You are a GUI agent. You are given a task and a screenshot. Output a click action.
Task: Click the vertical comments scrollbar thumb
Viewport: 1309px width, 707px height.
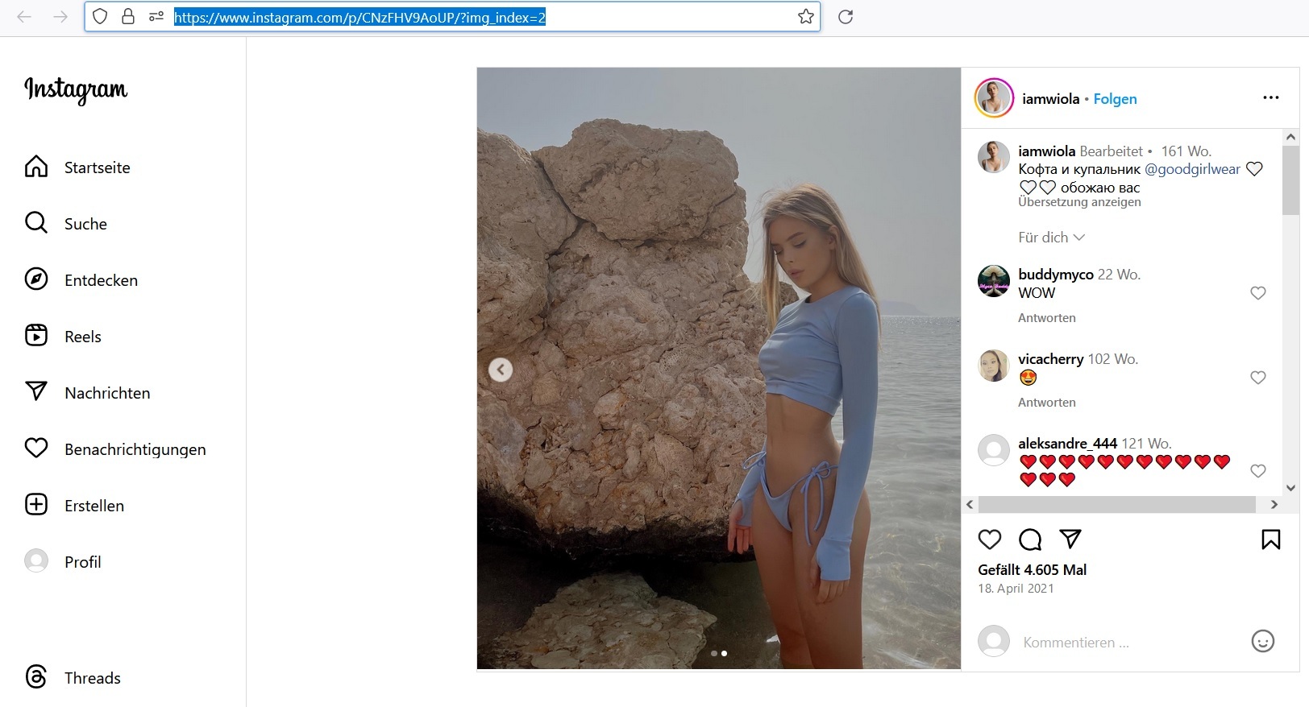(x=1290, y=180)
